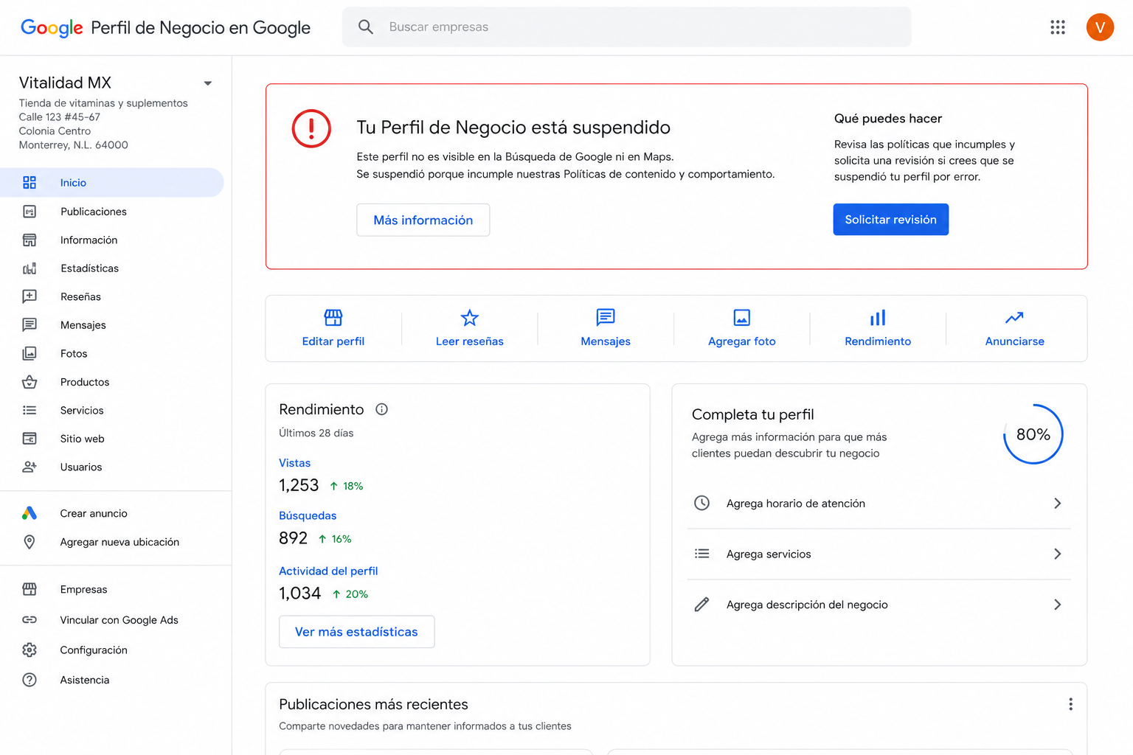This screenshot has width=1133, height=755.
Task: Click the red suspension warning icon
Action: [x=311, y=129]
